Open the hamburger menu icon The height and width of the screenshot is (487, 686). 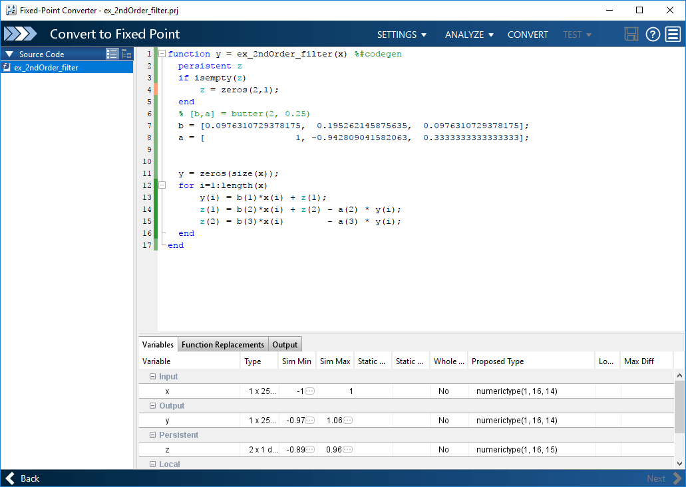(x=673, y=34)
